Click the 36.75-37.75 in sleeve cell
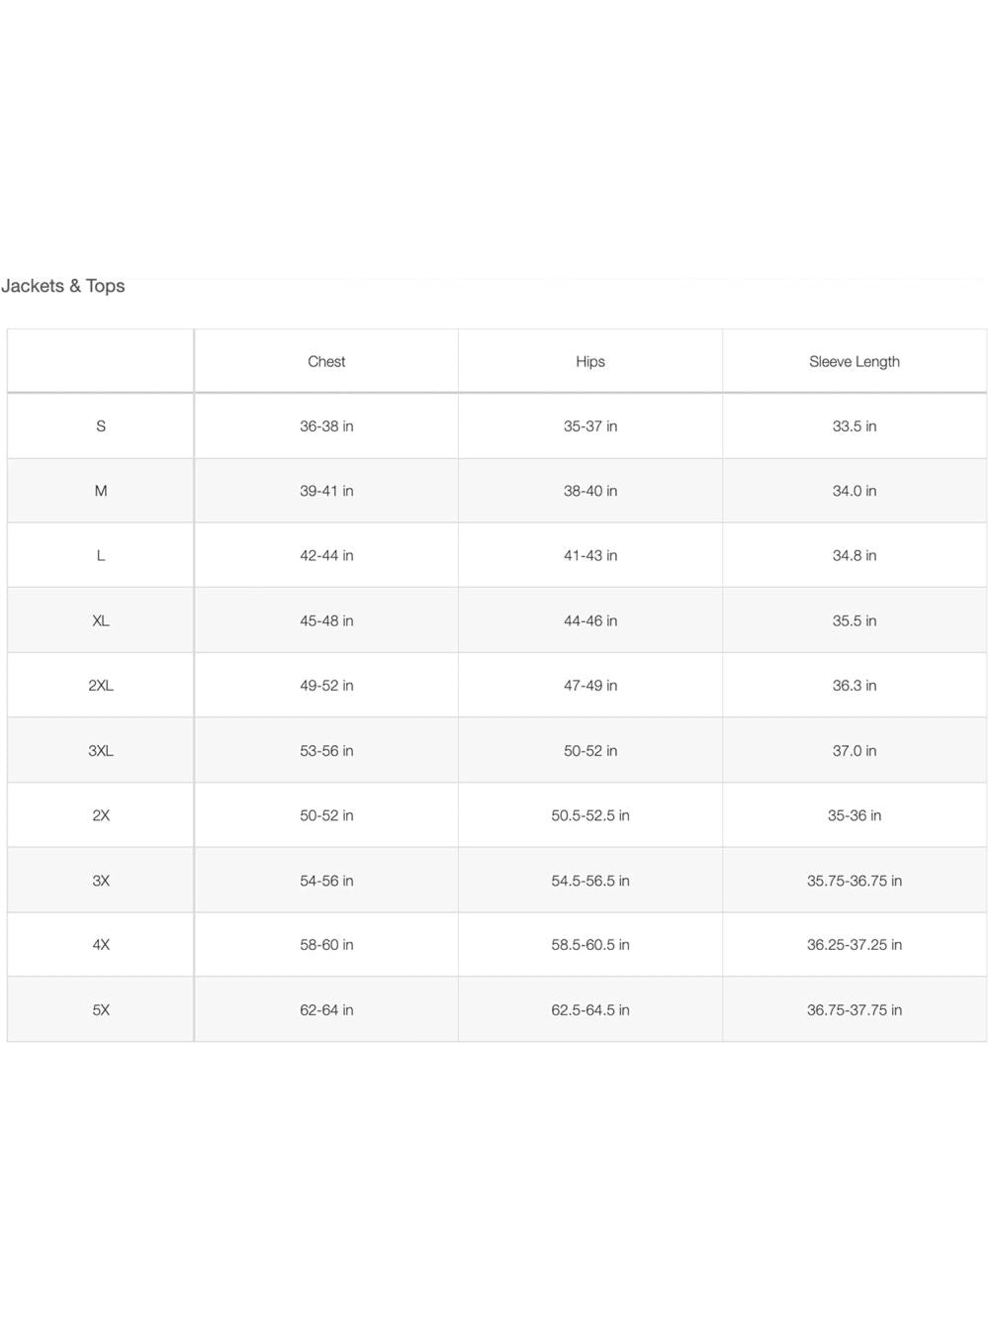 [854, 1010]
